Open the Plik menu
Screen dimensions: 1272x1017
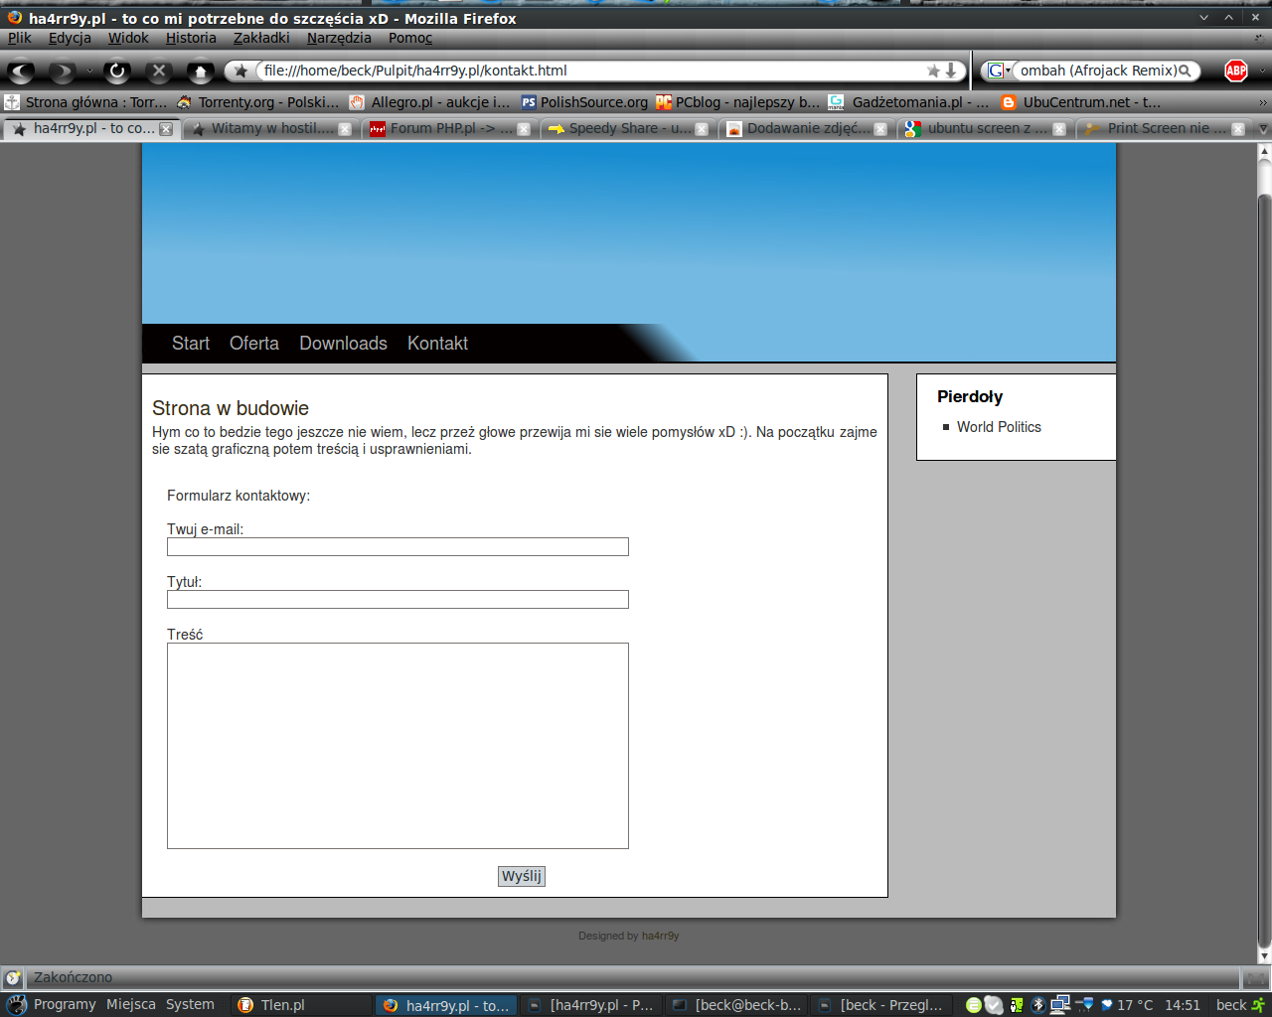[20, 38]
